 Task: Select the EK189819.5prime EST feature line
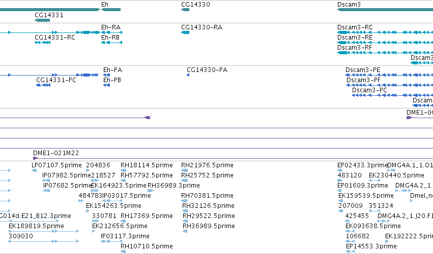(x=44, y=231)
